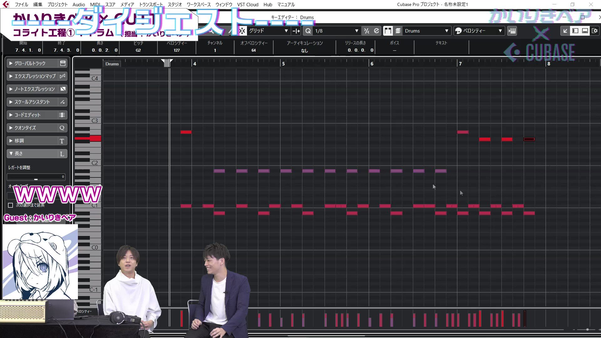Click the ベロシティー value 127
This screenshot has width=601, height=338.
[177, 50]
